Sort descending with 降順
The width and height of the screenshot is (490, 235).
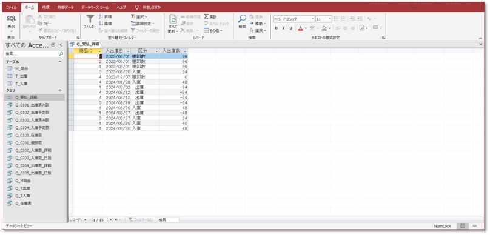[x=106, y=24]
